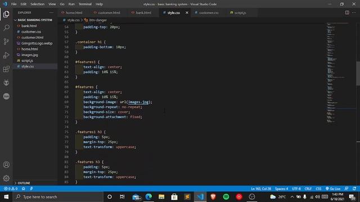Show hidden system tray icons chevron
This screenshot has width=360, height=202.
point(292,197)
